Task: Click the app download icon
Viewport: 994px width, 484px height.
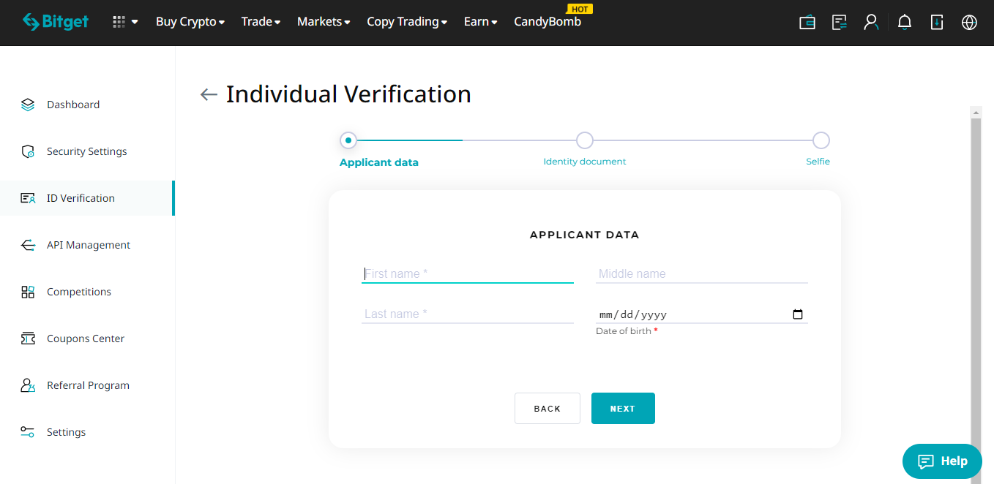Action: (937, 22)
